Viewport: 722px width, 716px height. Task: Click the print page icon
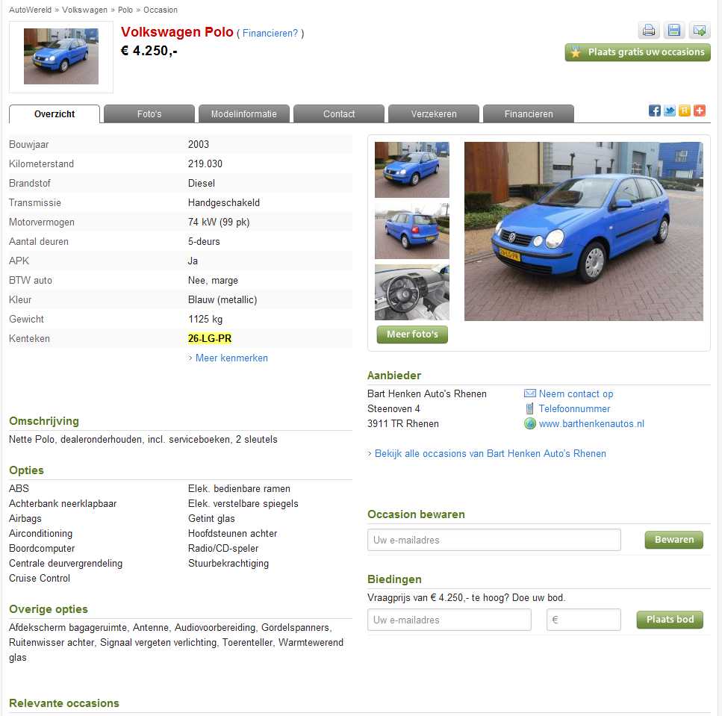[x=648, y=31]
